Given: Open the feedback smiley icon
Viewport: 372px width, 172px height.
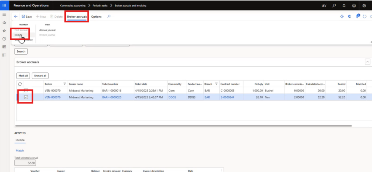Looking at the screenshot, I should (354, 5).
